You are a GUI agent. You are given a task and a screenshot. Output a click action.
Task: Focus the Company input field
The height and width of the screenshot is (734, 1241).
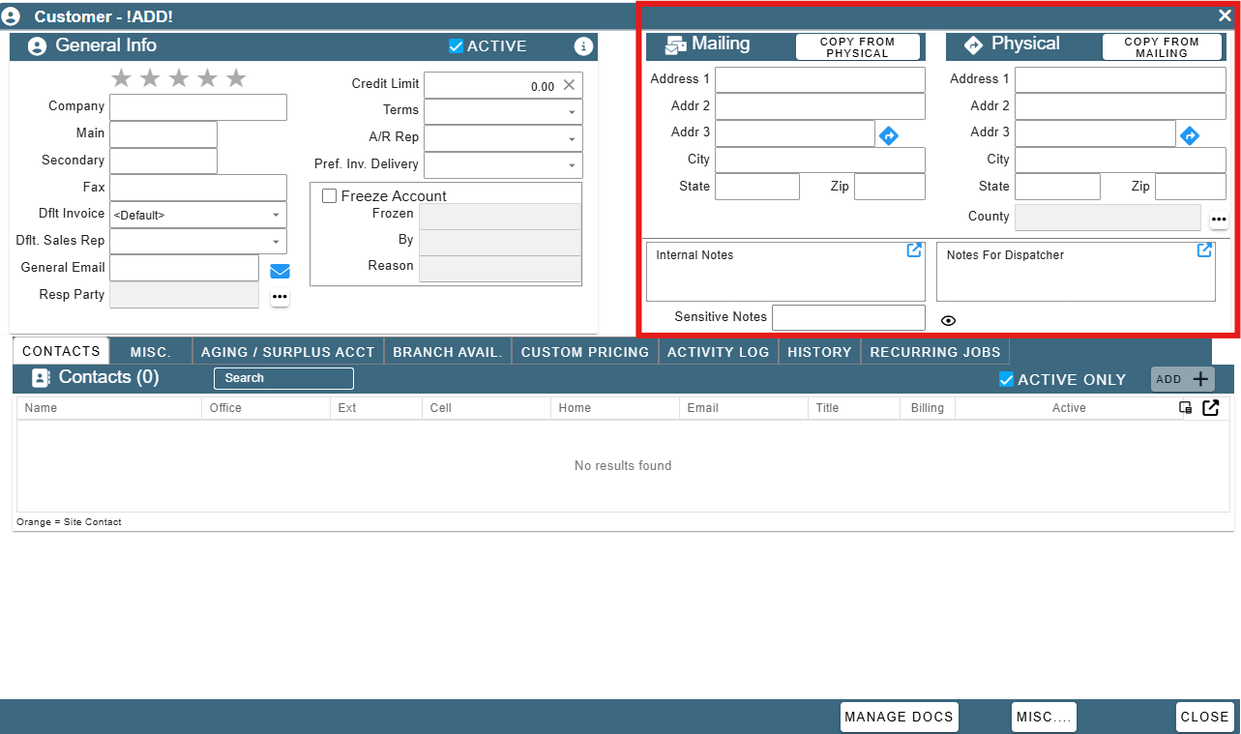[x=198, y=107]
